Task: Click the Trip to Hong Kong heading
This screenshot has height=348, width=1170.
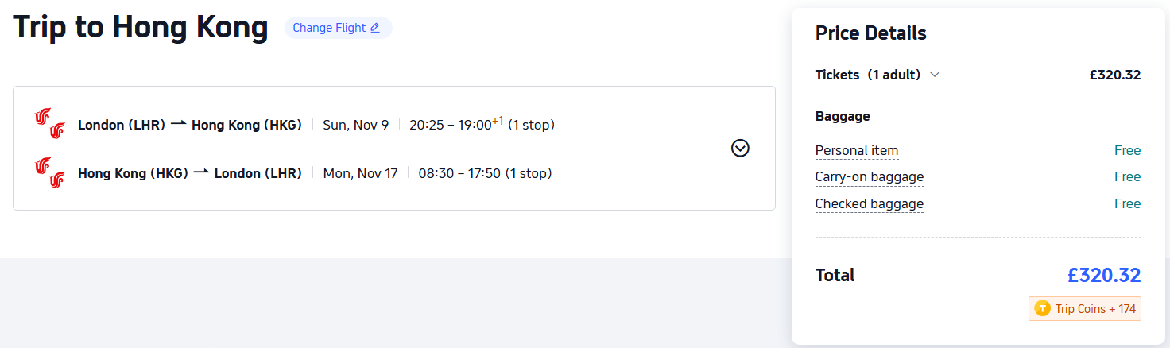Action: click(141, 27)
